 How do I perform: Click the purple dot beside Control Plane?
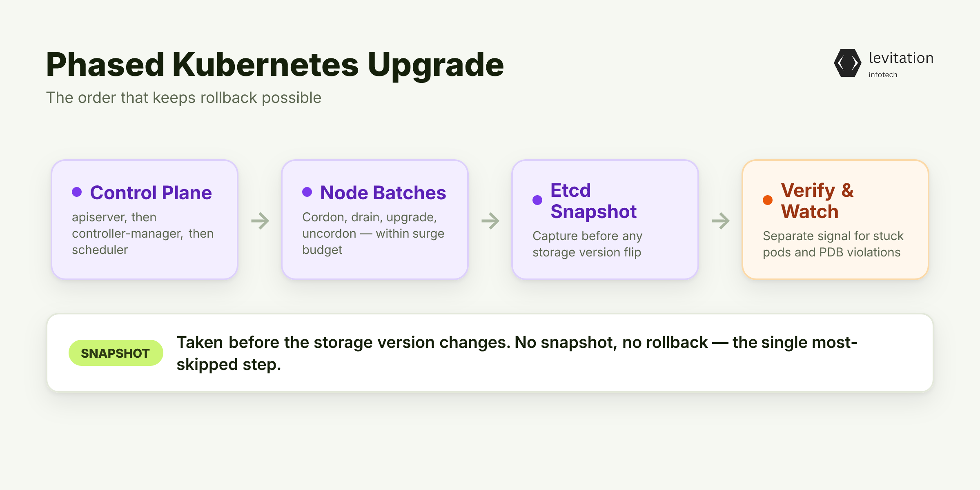click(x=77, y=192)
